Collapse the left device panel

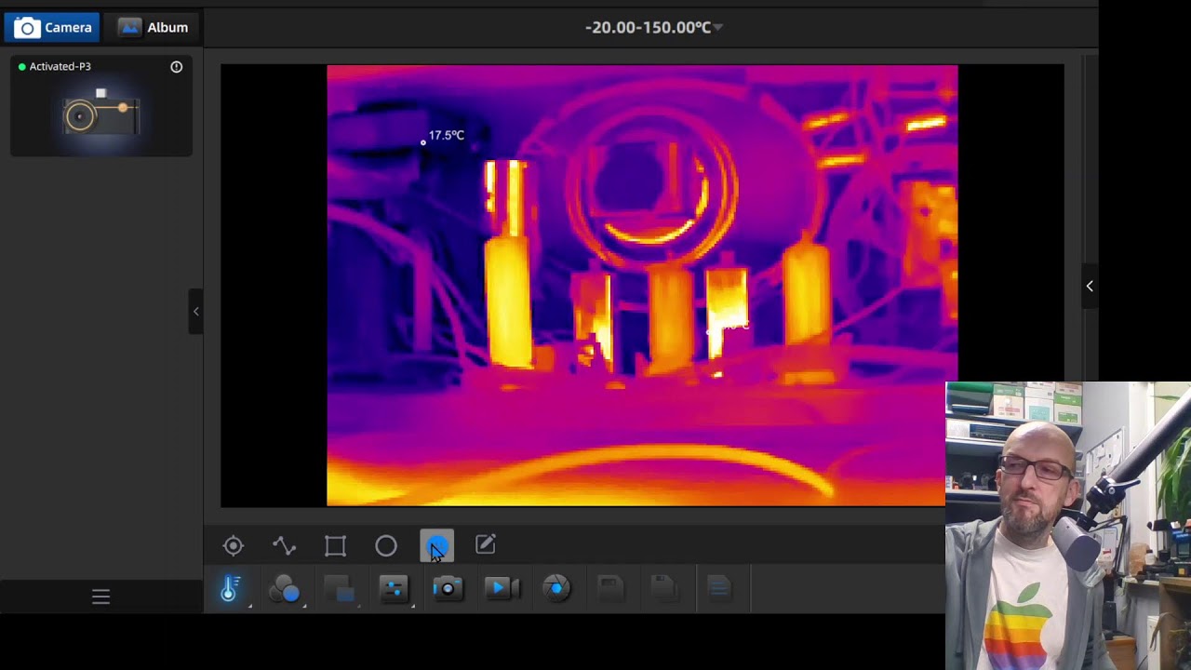click(x=195, y=312)
